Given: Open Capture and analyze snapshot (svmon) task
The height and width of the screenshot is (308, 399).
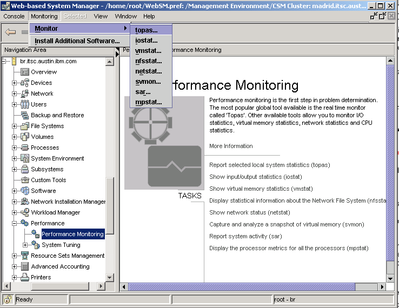Looking at the screenshot, I should click(287, 224).
